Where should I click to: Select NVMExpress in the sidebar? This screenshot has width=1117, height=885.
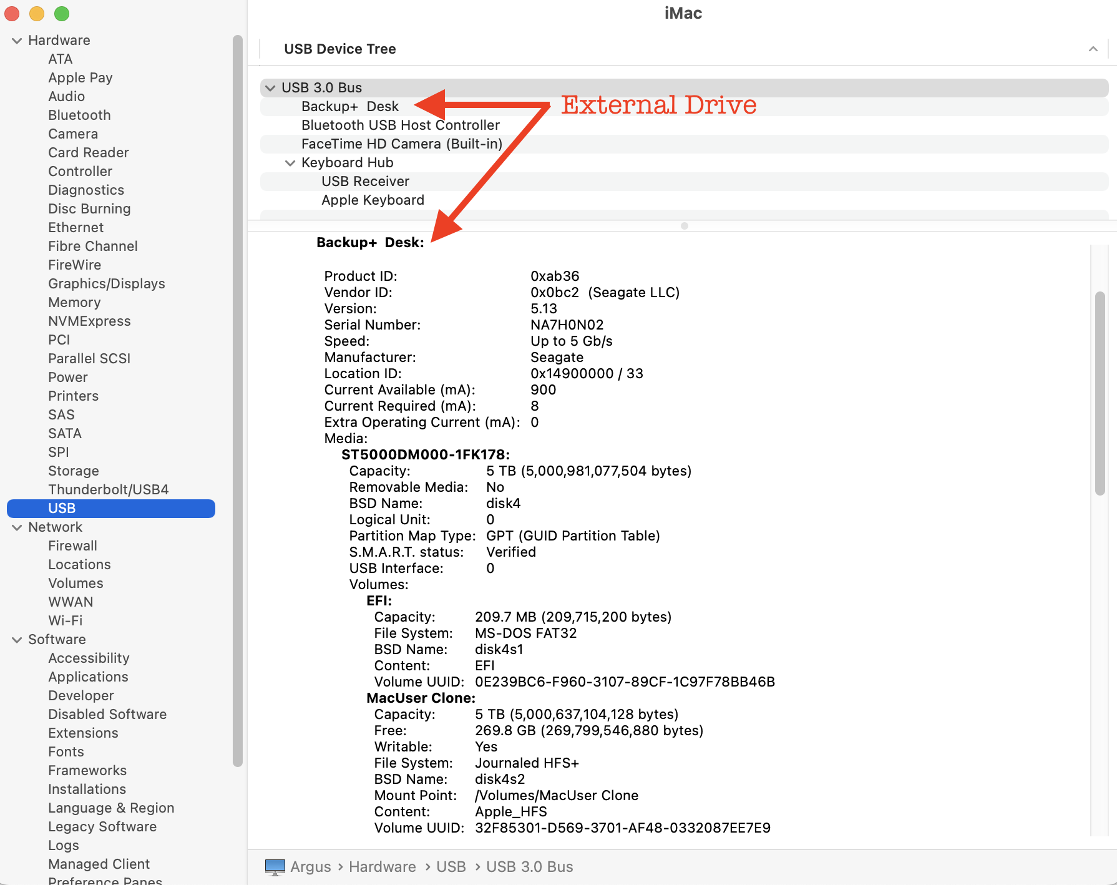click(x=90, y=321)
